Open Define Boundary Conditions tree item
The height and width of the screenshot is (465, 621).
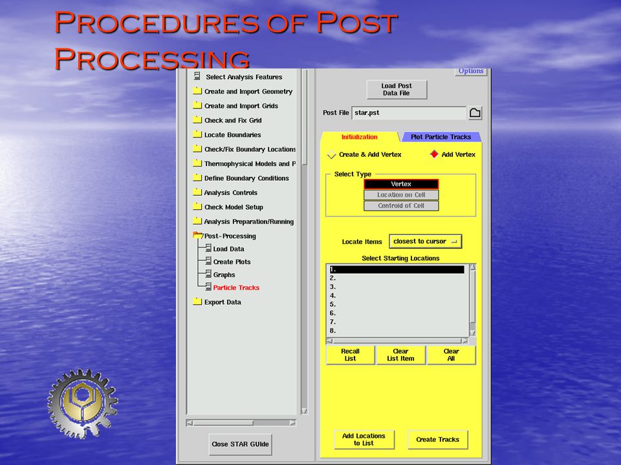tap(246, 178)
